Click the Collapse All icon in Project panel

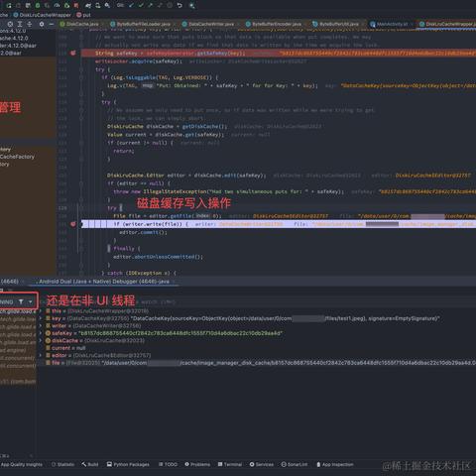pos(30,24)
